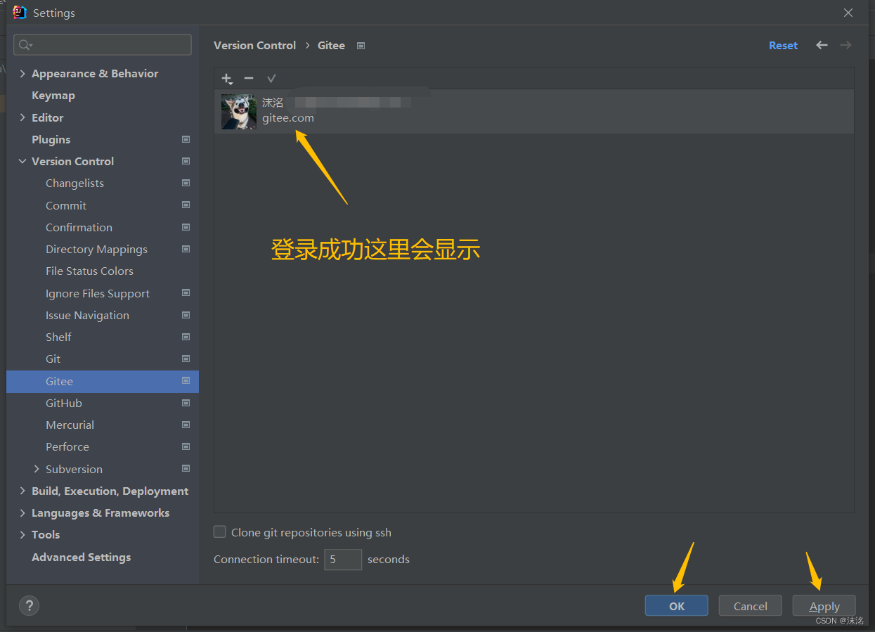Open Ignore Files Support page
875x632 pixels.
pyautogui.click(x=98, y=293)
